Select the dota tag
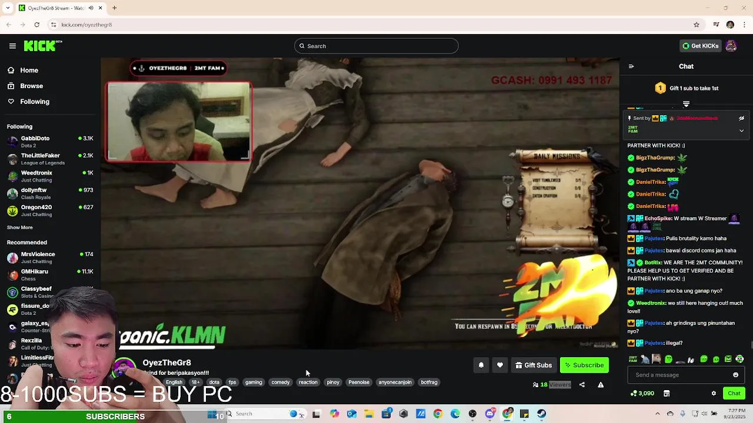753x423 pixels. click(214, 382)
